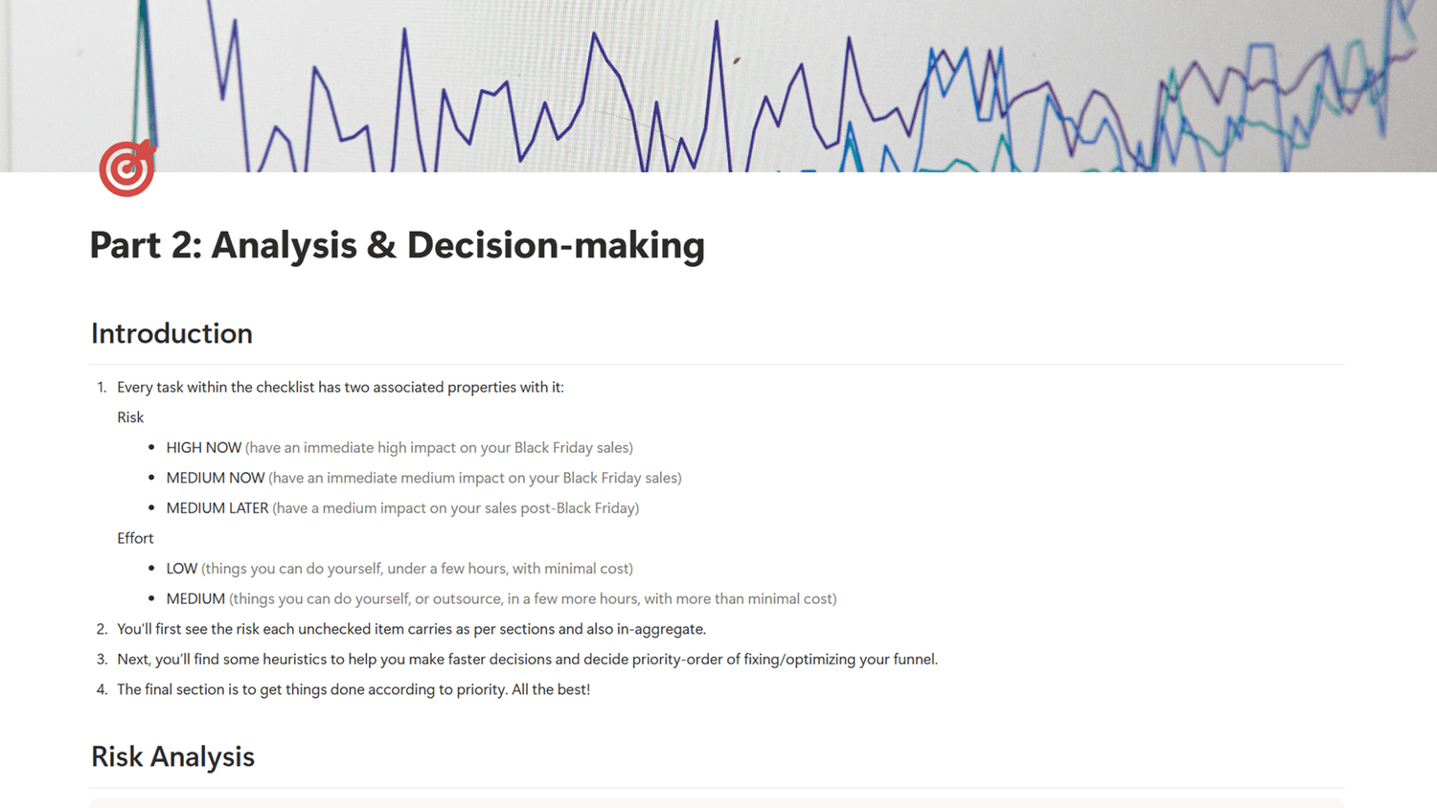Click the 'Risk' sub-label text
This screenshot has width=1437, height=808.
[x=130, y=417]
